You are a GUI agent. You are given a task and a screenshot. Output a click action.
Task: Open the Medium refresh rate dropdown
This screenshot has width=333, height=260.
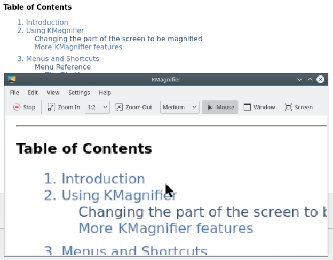tap(180, 107)
